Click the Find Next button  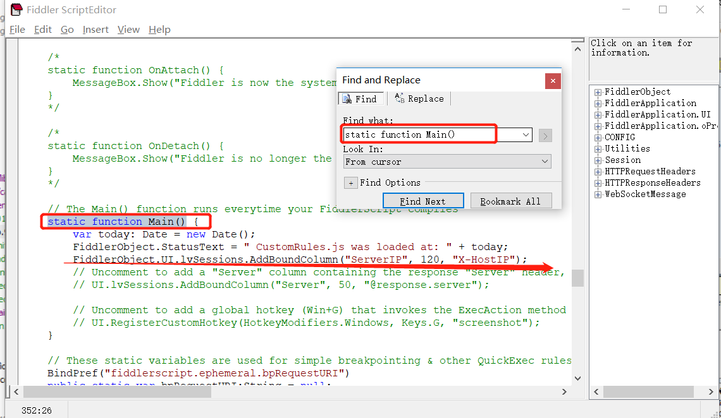point(423,201)
